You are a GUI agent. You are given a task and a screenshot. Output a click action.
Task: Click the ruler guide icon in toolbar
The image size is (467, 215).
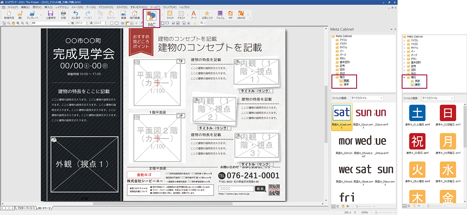(127, 23)
